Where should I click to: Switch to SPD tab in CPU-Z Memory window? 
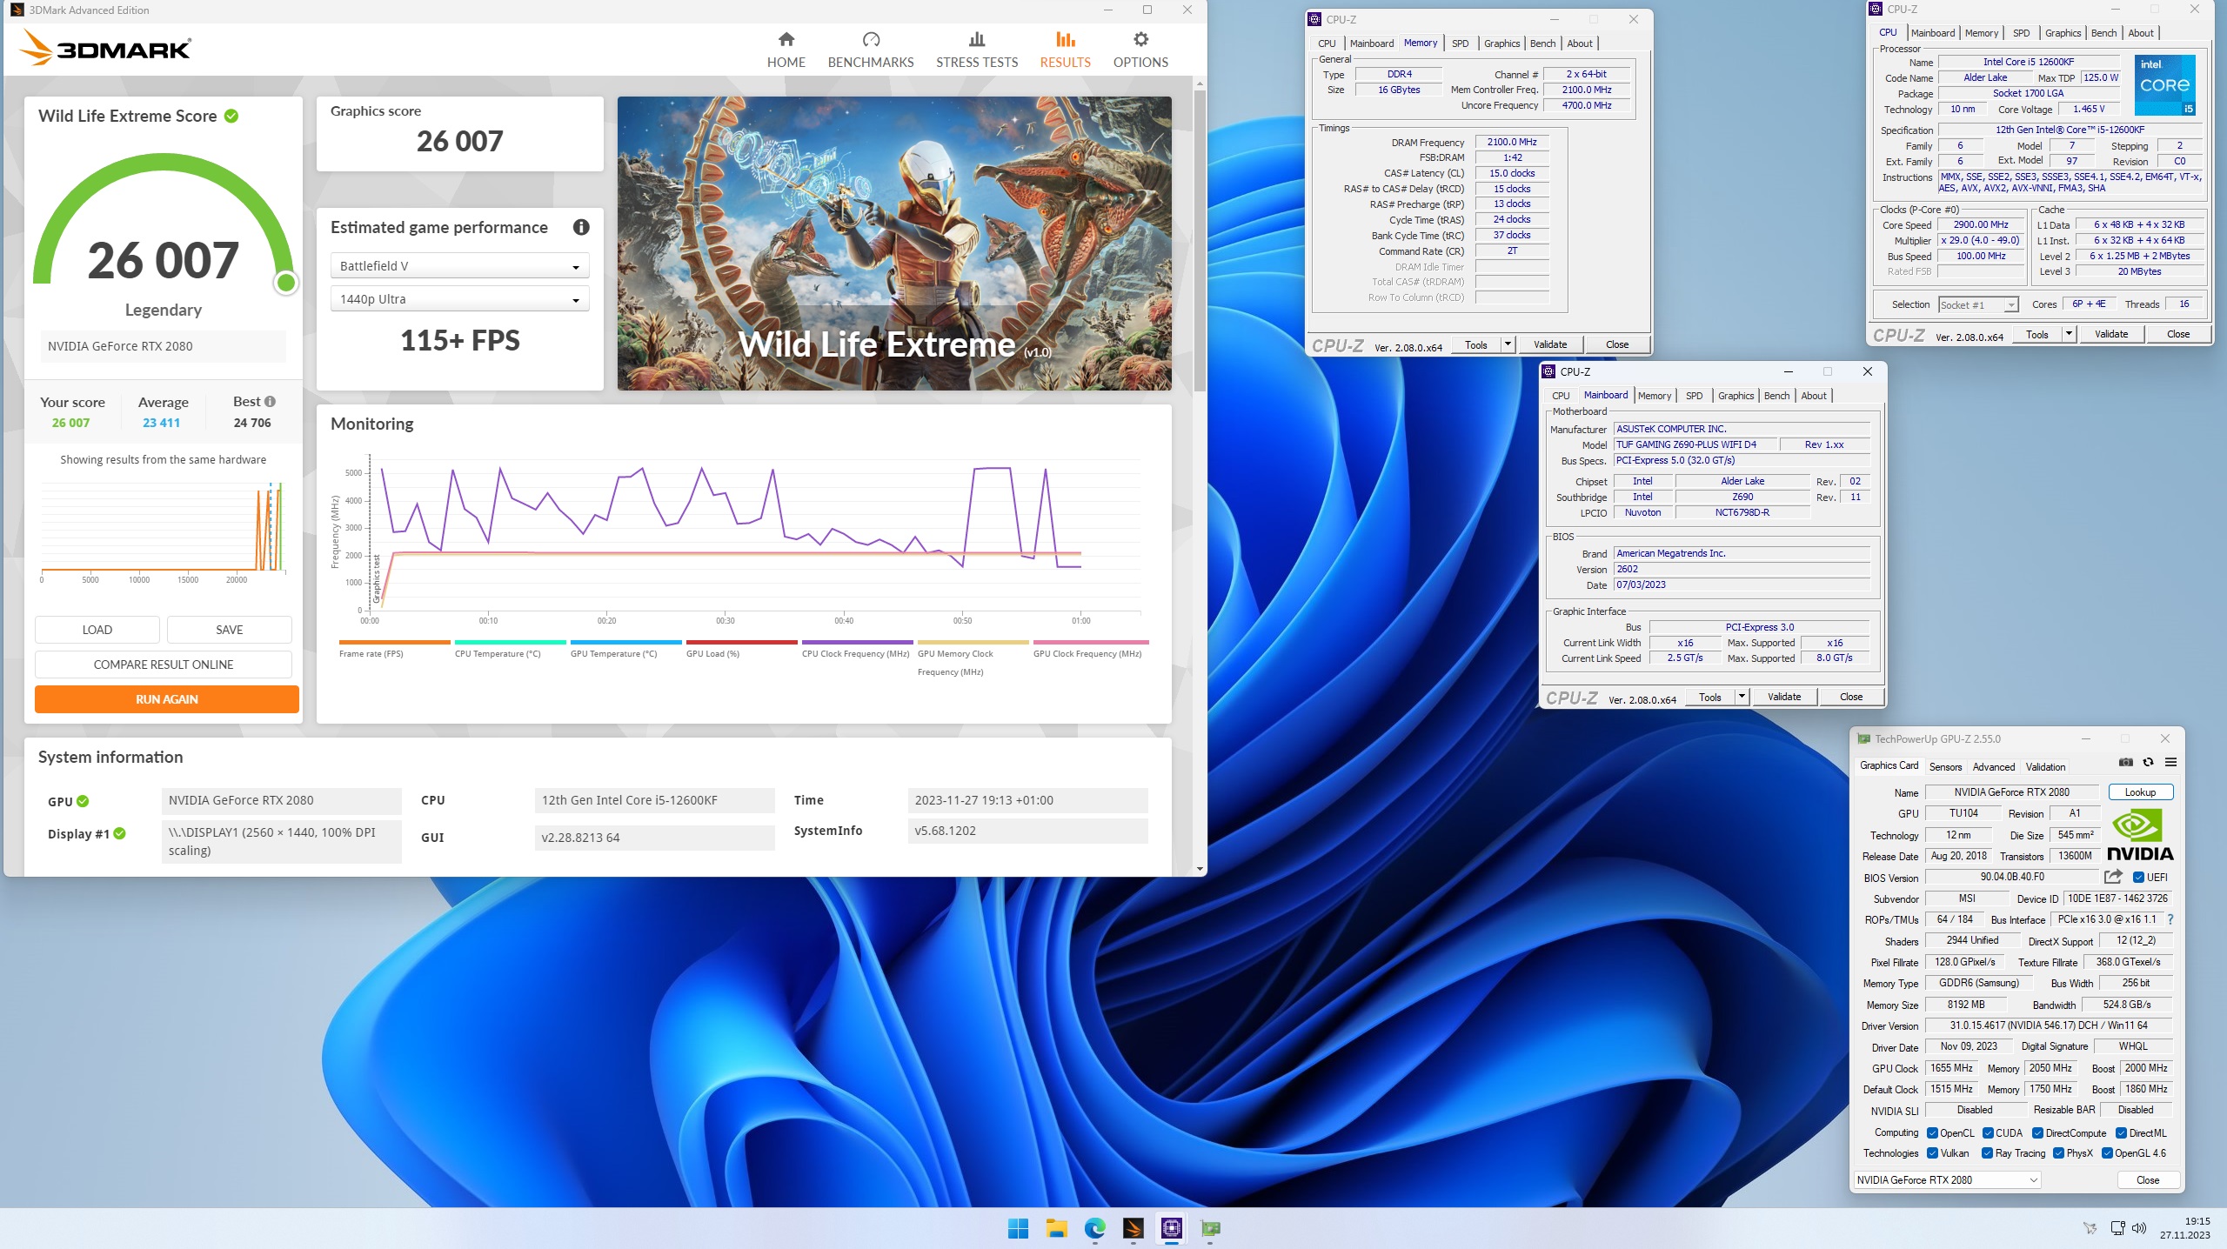tap(1460, 43)
